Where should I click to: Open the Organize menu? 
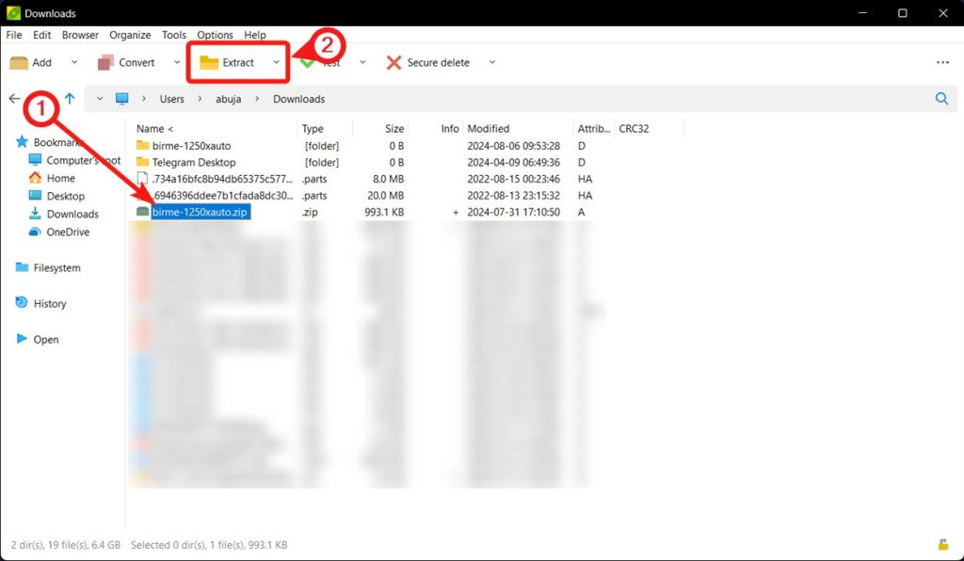pos(130,35)
